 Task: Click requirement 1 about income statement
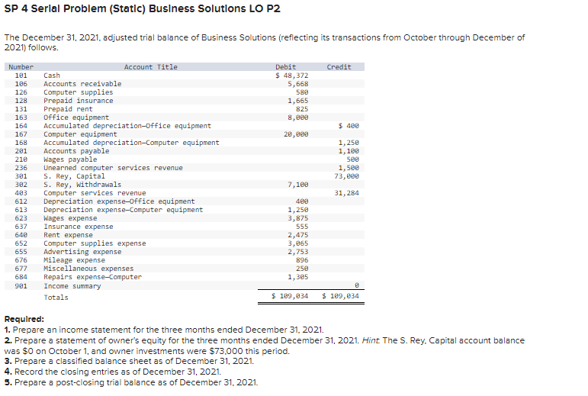click(164, 330)
